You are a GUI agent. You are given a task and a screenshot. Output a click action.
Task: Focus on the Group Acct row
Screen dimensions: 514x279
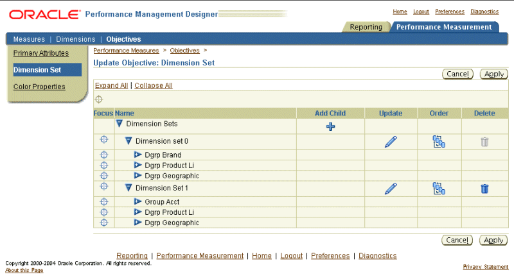point(104,201)
